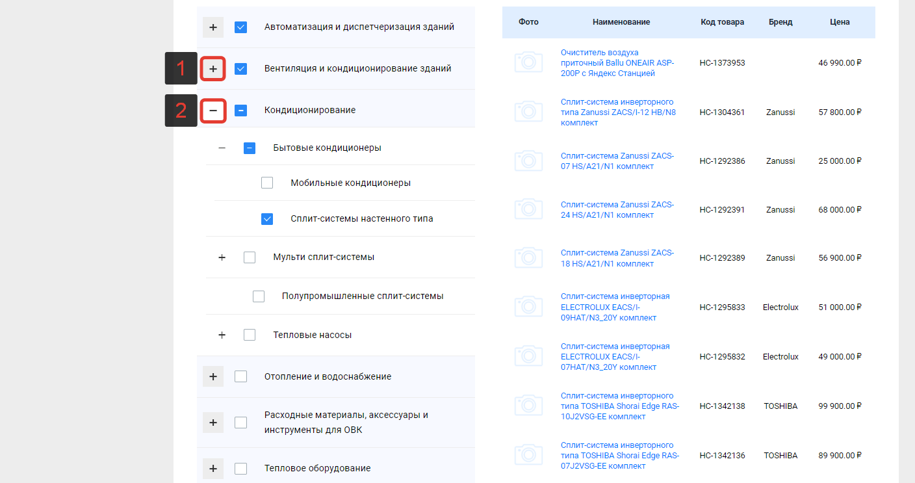Click the Бренд column header
915x483 pixels.
780,22
